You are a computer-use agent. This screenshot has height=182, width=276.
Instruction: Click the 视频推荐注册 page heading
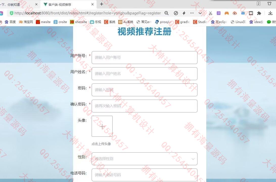tap(145, 32)
